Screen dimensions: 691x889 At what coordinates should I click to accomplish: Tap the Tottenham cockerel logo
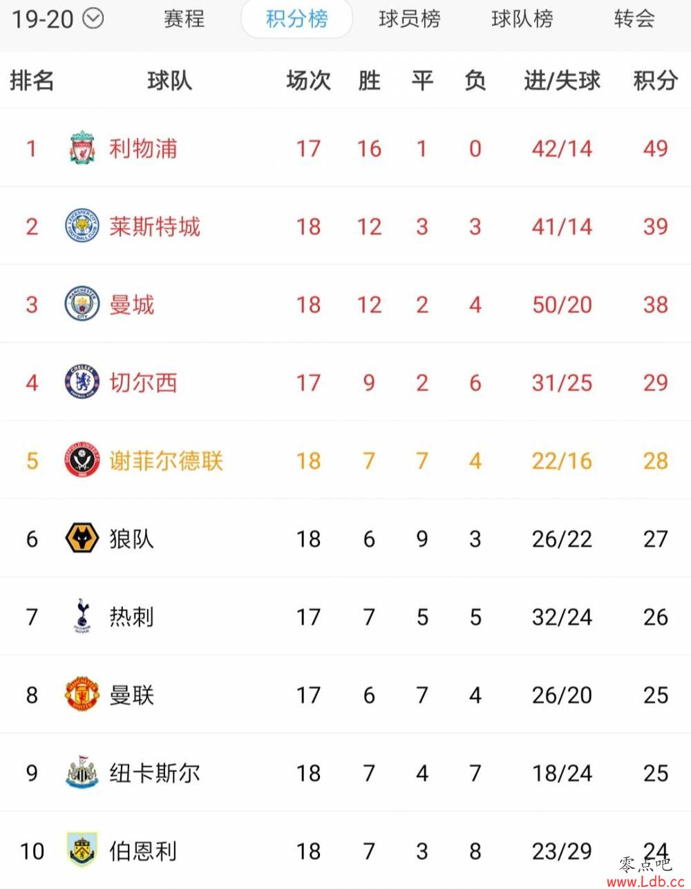click(82, 617)
